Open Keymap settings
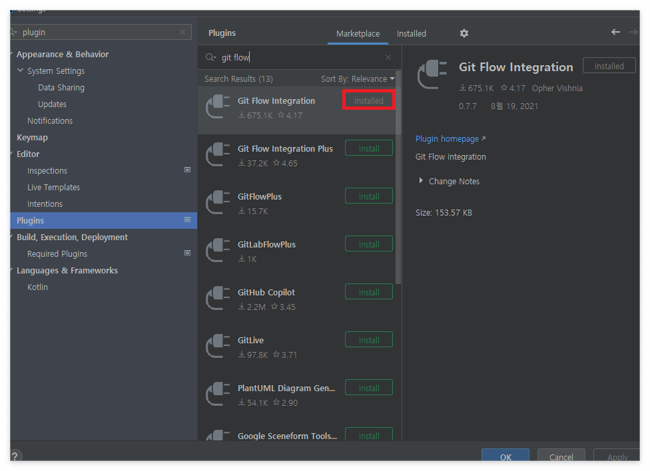Viewport: 650px width, 471px height. click(32, 137)
